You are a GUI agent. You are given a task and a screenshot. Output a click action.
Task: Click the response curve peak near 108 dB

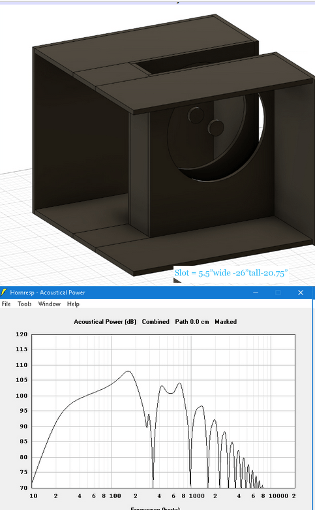tap(128, 371)
